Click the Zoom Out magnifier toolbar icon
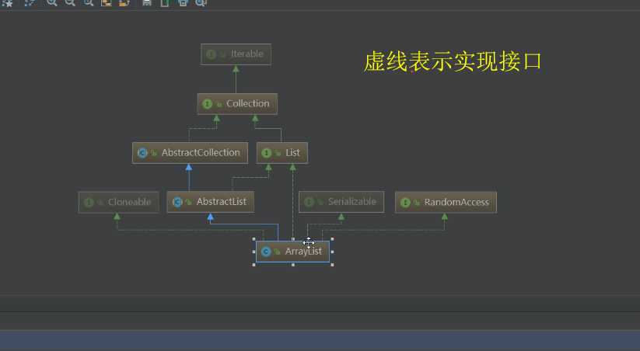640x351 pixels. 70,2
